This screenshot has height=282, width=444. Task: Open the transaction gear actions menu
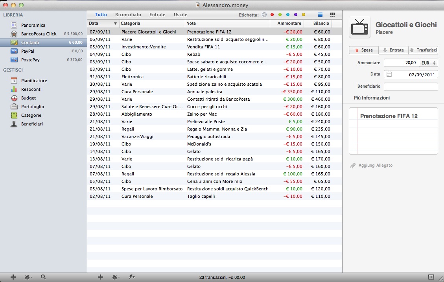click(x=116, y=277)
